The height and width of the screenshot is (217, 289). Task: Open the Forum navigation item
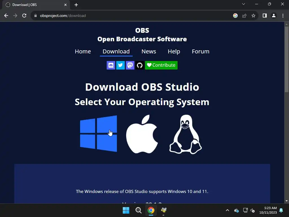tap(201, 51)
